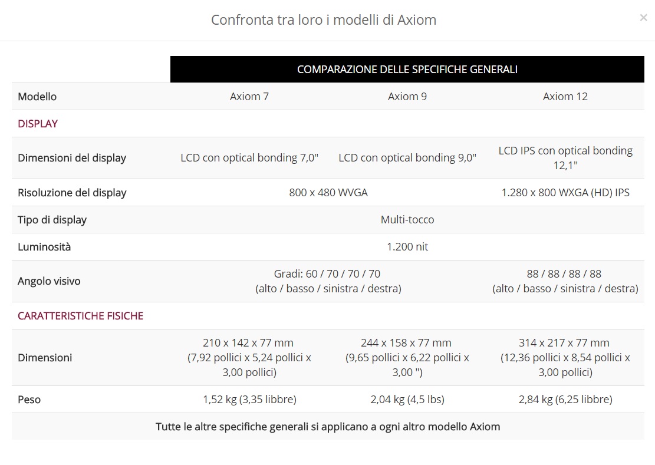Click the '2,84 kg (6,25 libbre)' value
Screen dimensions: 655x465
point(565,400)
